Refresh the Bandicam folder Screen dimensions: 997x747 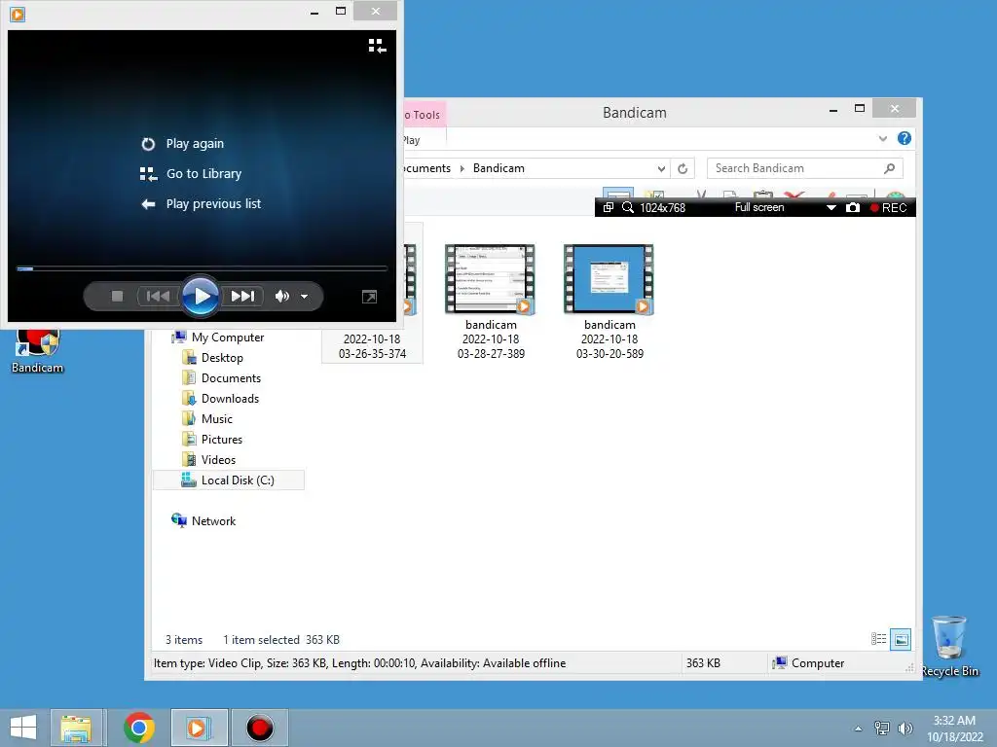click(683, 168)
